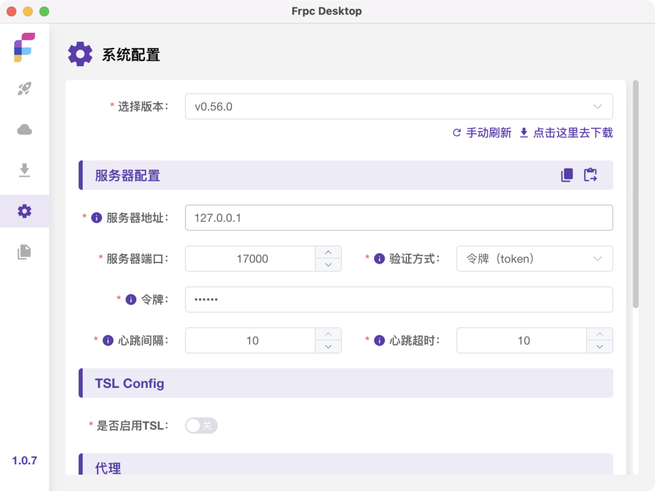Expand the 验证方式 token dropdown
The width and height of the screenshot is (655, 491).
[x=534, y=259]
